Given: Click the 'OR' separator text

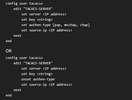Looking at the screenshot, I should pyautogui.click(x=9, y=51).
